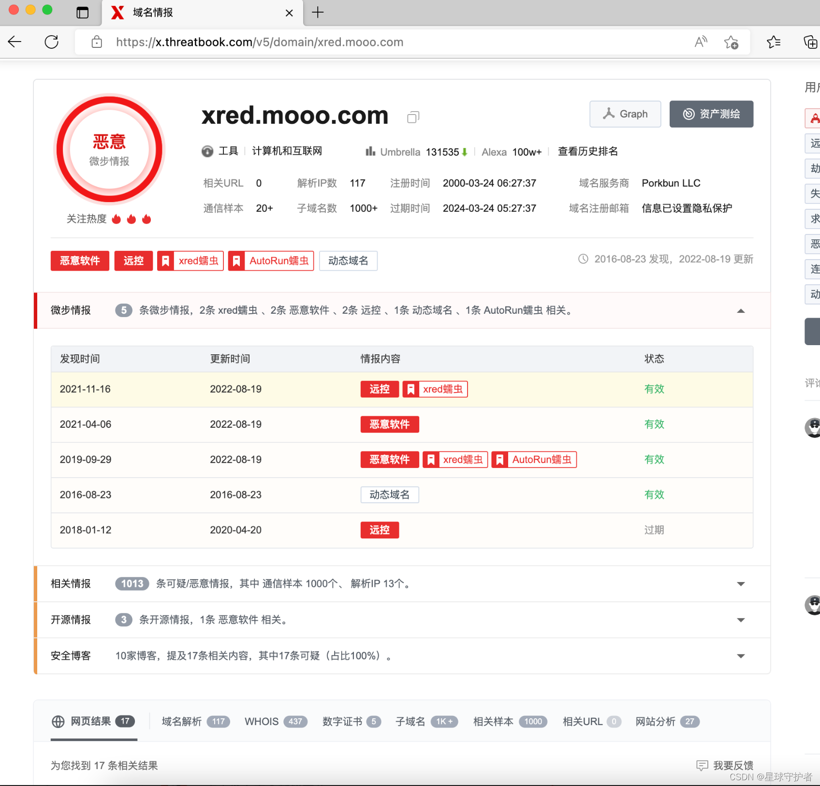View site info via the lock icon
The width and height of the screenshot is (820, 786).
(x=97, y=42)
